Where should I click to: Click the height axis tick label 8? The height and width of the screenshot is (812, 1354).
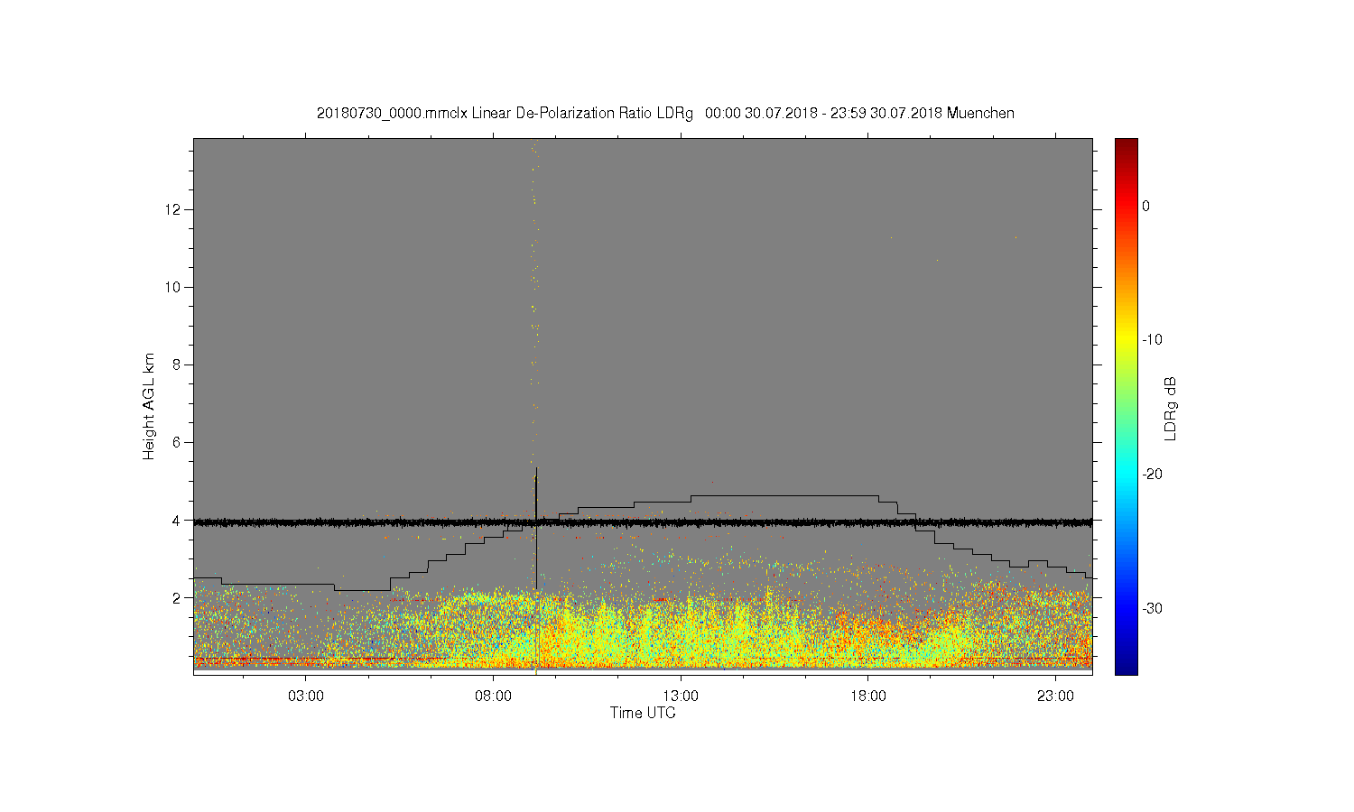[179, 364]
